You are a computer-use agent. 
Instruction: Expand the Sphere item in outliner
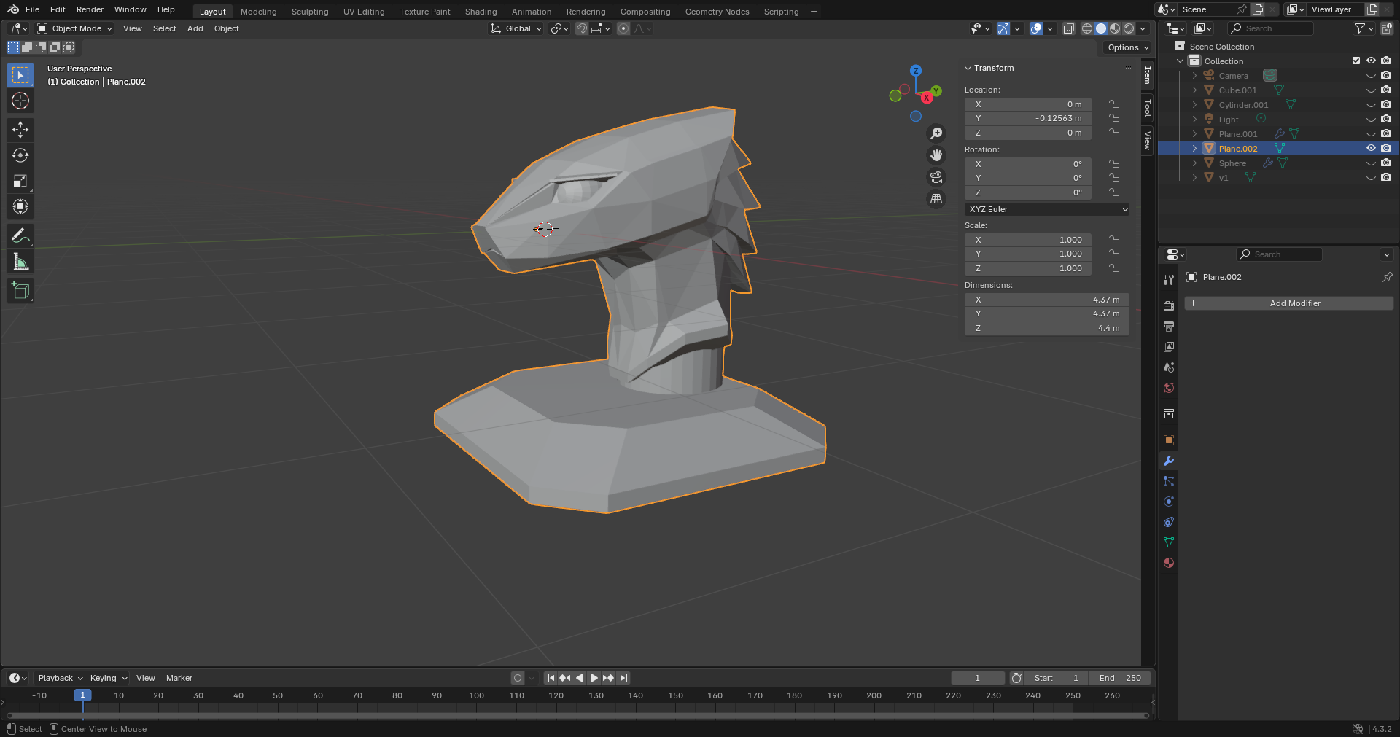click(x=1194, y=163)
